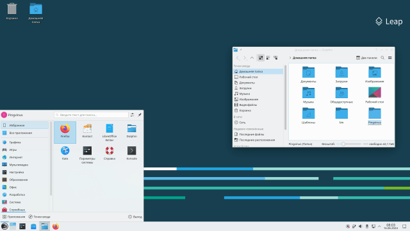
Task: Click the Выход button in launcher
Action: point(135,217)
